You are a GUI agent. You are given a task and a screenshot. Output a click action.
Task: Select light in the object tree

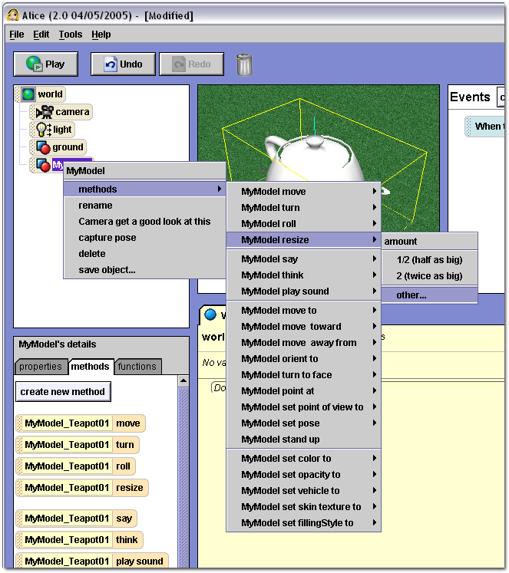pos(53,130)
